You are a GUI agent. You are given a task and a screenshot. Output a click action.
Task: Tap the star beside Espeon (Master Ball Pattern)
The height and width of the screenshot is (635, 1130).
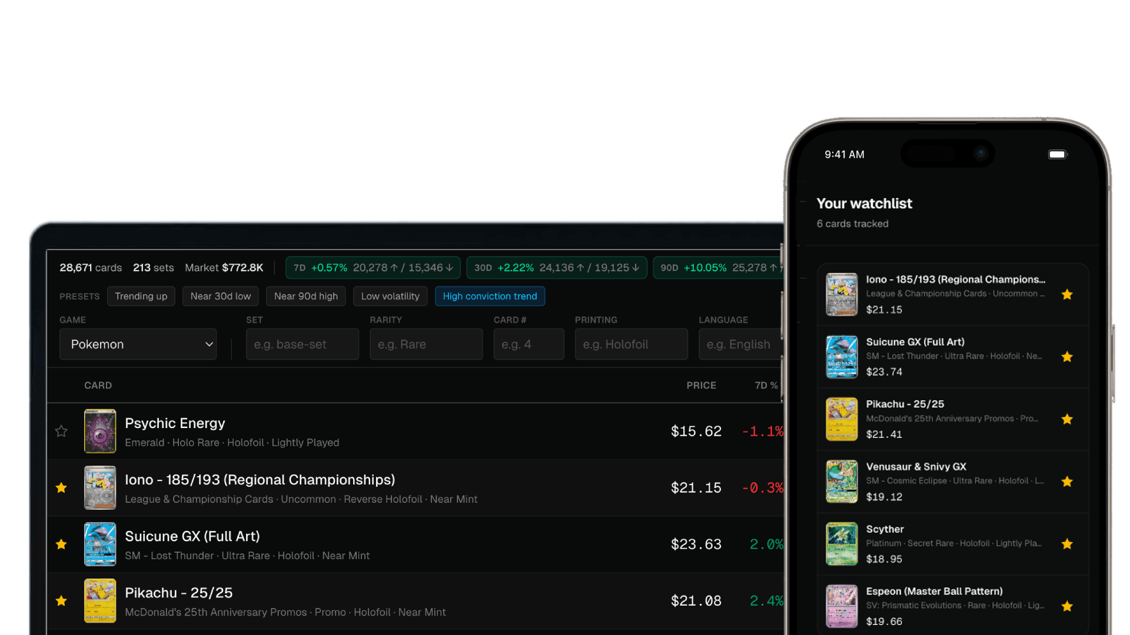point(1067,606)
